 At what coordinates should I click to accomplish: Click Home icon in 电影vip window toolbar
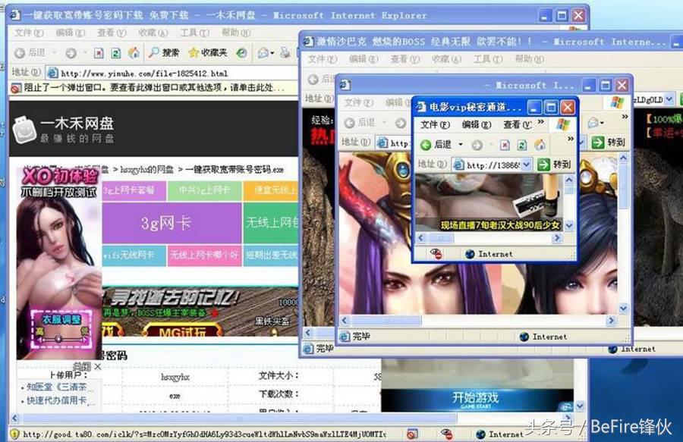click(540, 145)
